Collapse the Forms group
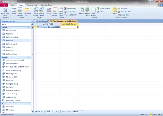Screen dimensions: 163x116 coord(29,104)
